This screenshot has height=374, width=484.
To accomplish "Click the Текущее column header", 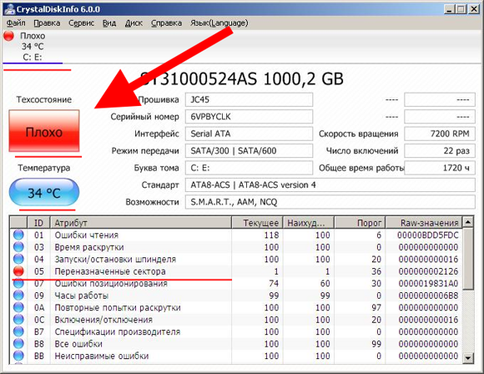I will coord(258,223).
